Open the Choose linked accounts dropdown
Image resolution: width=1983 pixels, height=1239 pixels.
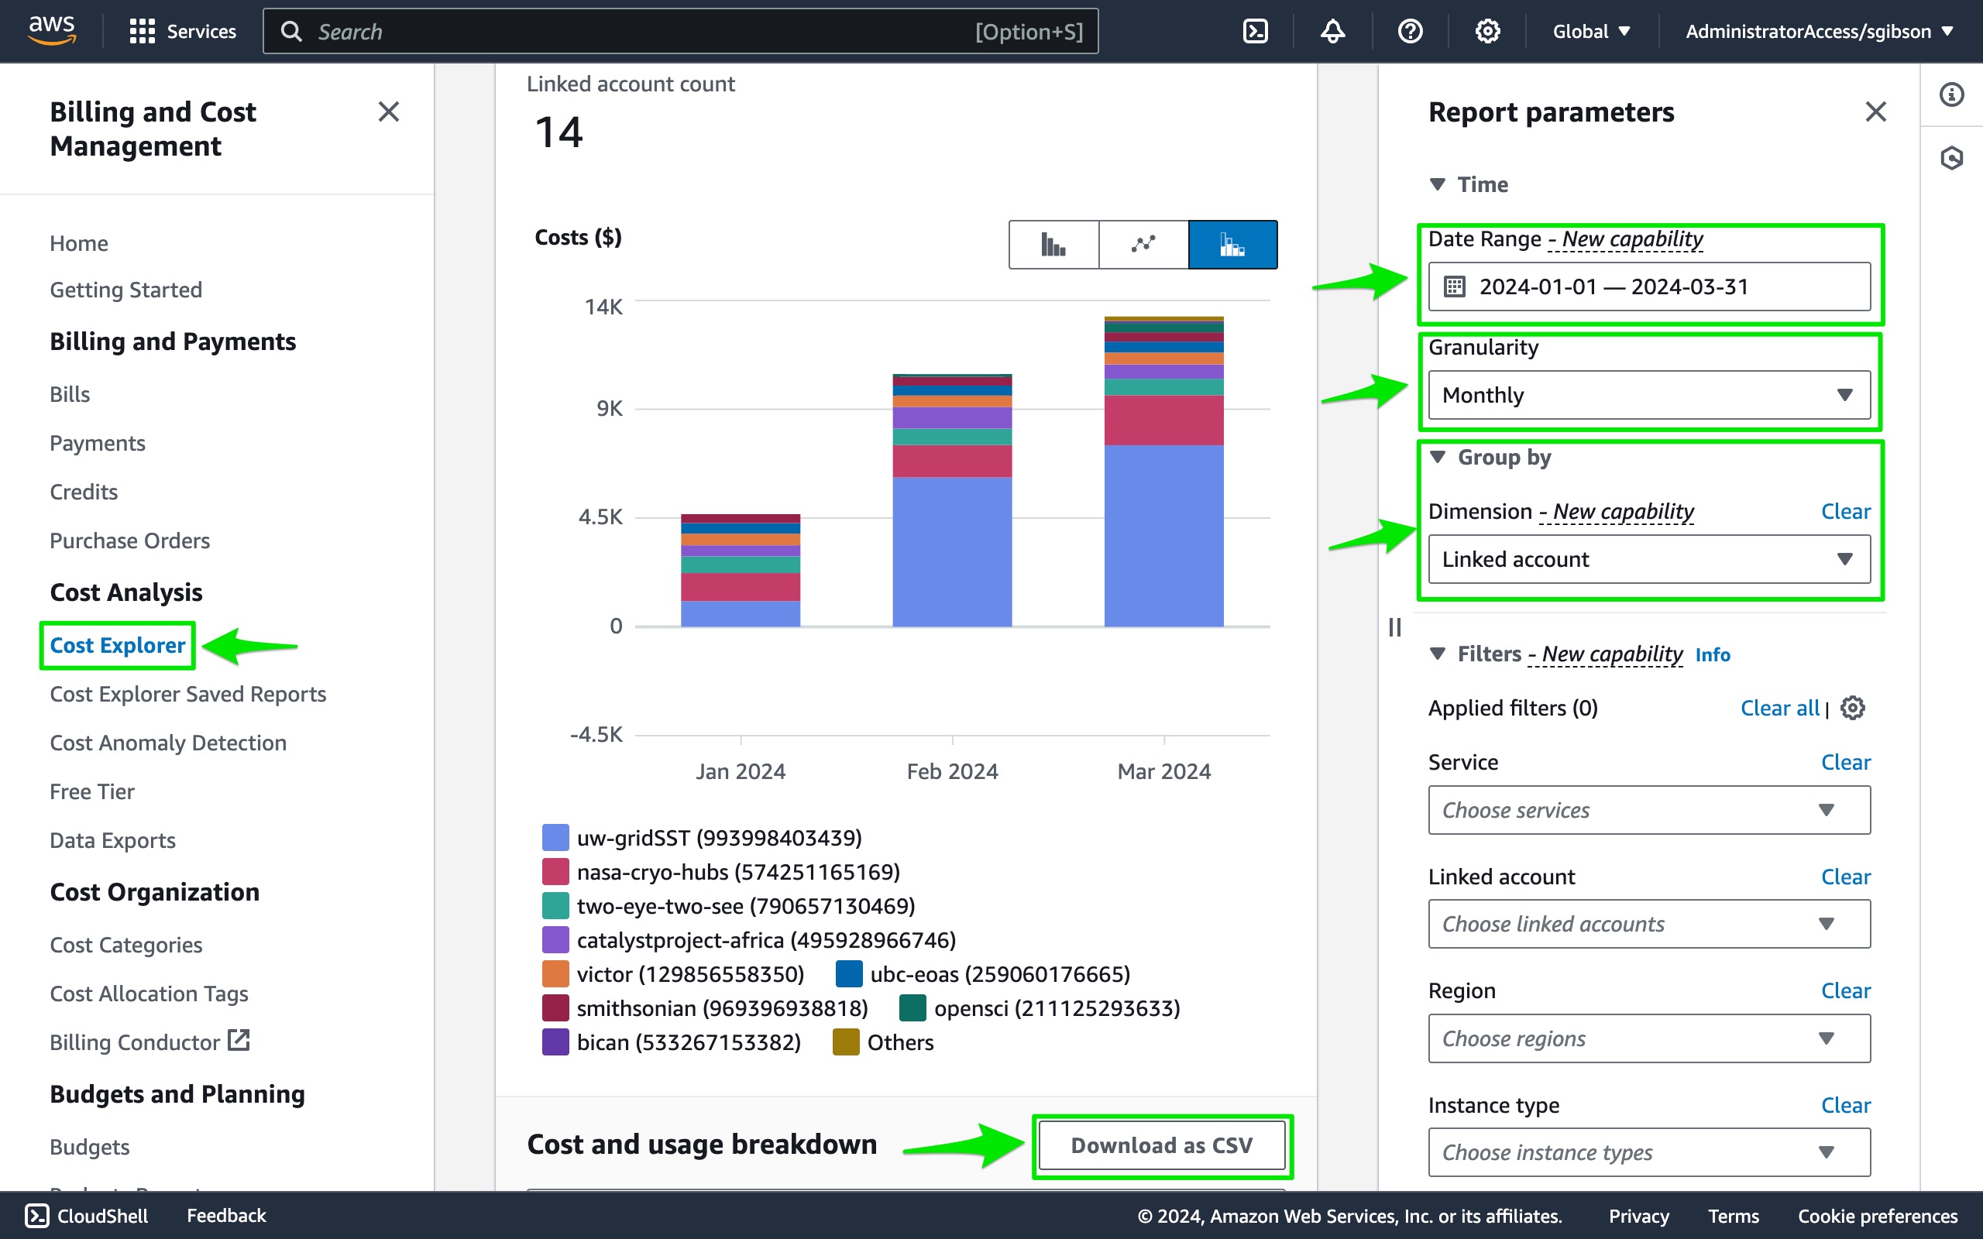[1648, 925]
